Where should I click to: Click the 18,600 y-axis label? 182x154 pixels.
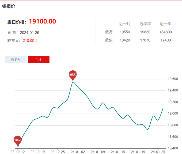pyautogui.click(x=173, y=137)
